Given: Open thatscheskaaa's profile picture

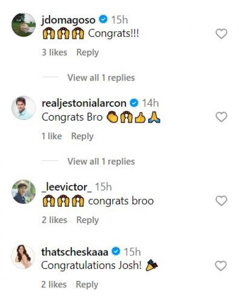Looking at the screenshot, I should click(x=24, y=256).
